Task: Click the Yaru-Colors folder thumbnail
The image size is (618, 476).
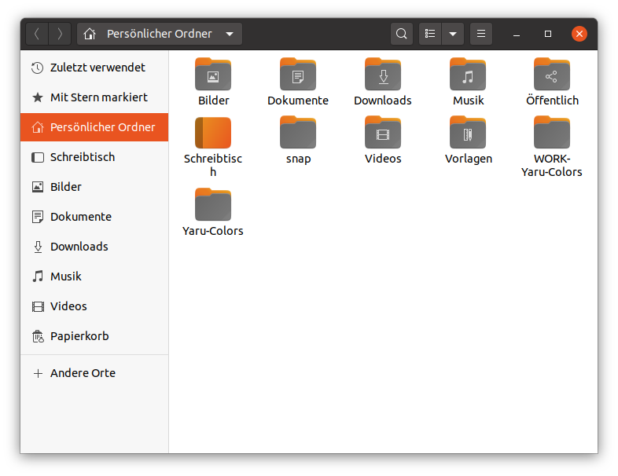Action: point(213,204)
